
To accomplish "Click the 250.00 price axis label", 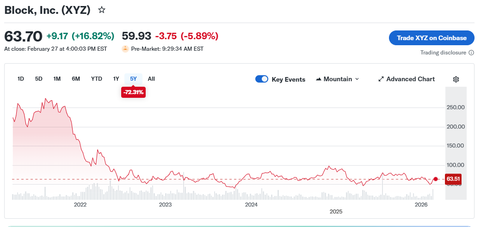I will coord(456,108).
